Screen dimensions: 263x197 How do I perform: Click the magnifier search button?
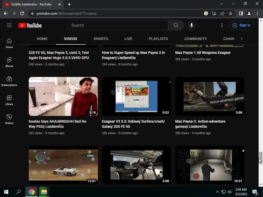[x=176, y=25]
